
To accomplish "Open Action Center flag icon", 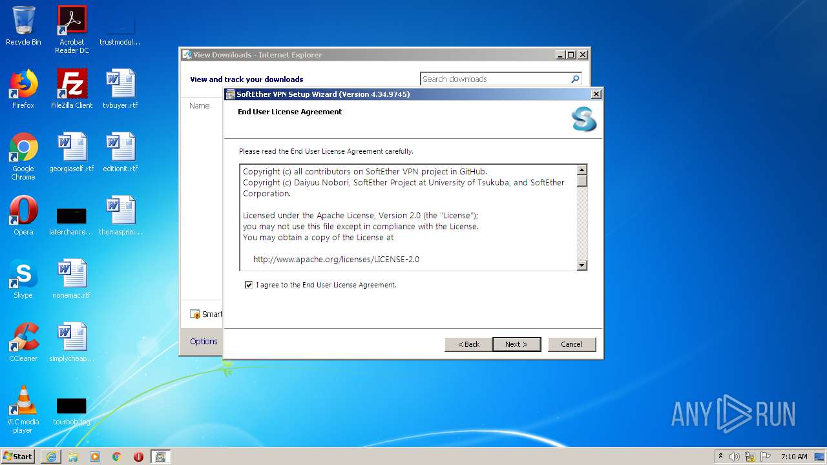I will click(x=766, y=457).
